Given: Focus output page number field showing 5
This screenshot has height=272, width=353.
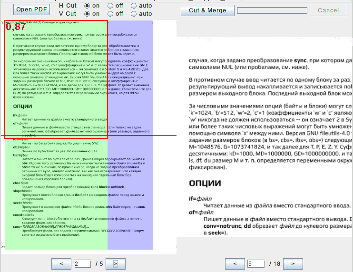Looking at the screenshot, I should coord(256,263).
